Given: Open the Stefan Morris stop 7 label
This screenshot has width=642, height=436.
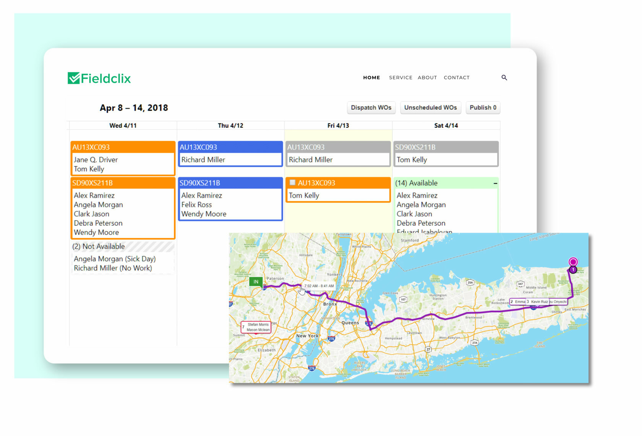Looking at the screenshot, I should pyautogui.click(x=256, y=327).
